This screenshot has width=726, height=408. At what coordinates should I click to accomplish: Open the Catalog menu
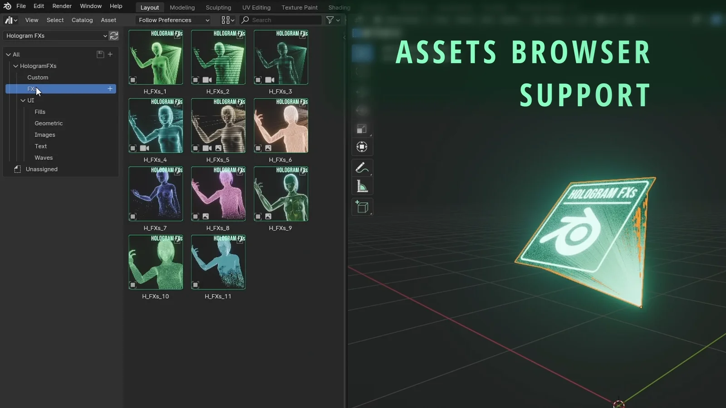[x=82, y=20]
